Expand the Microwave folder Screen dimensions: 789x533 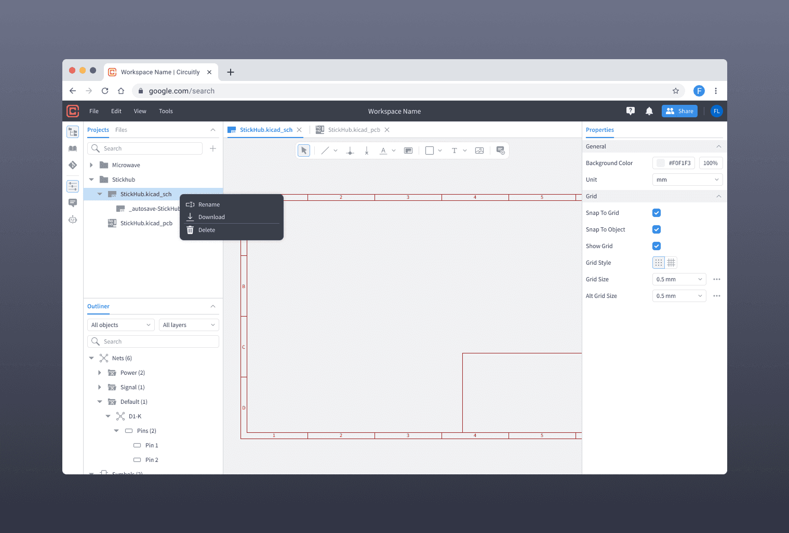tap(91, 165)
